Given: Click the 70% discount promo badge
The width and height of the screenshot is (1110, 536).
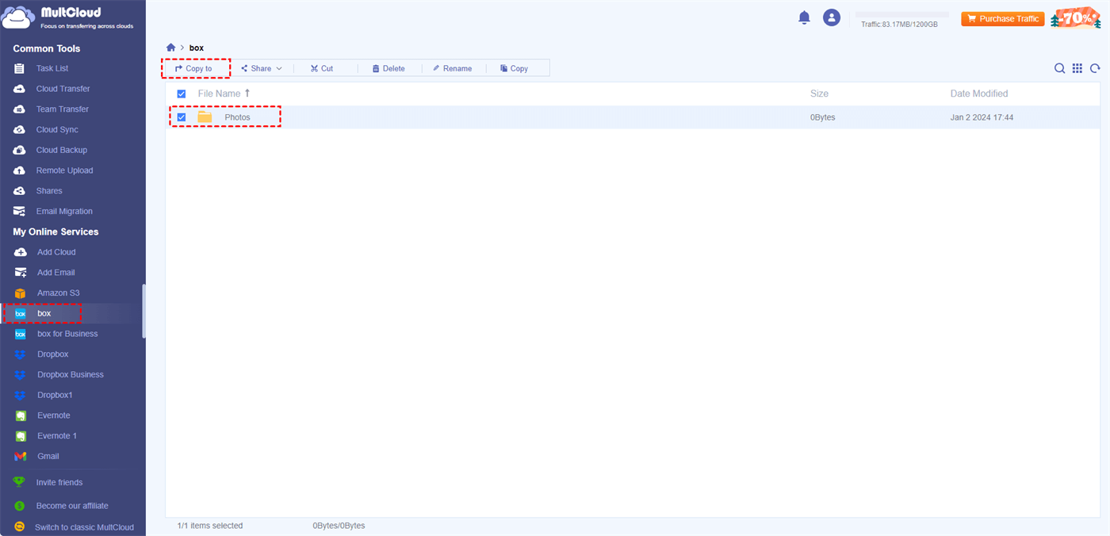Looking at the screenshot, I should pos(1077,17).
